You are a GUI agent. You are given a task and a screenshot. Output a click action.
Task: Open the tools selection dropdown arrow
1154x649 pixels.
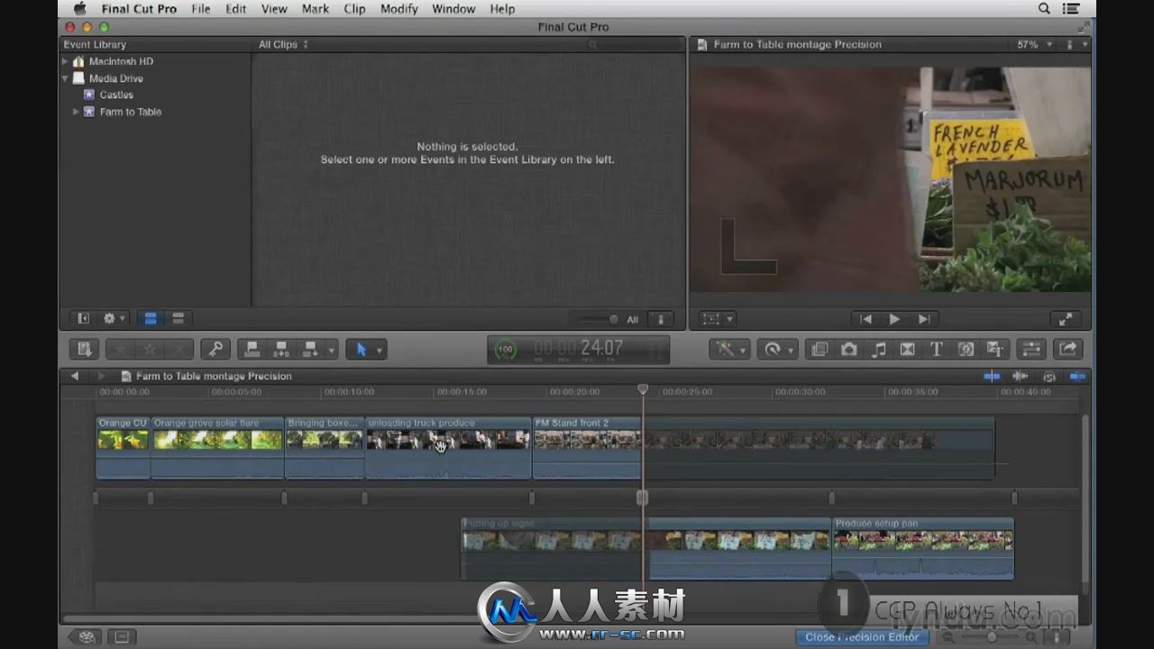380,350
